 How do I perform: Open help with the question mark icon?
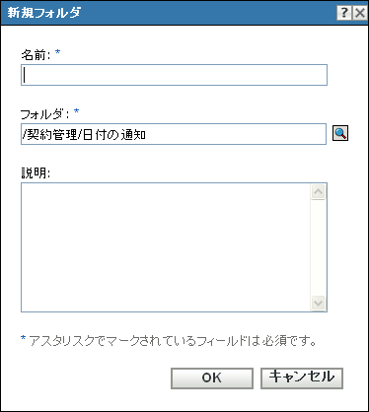point(344,13)
